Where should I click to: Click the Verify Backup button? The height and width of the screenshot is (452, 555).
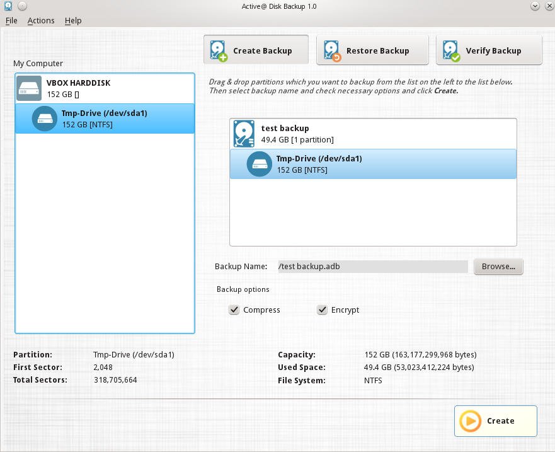tap(489, 50)
